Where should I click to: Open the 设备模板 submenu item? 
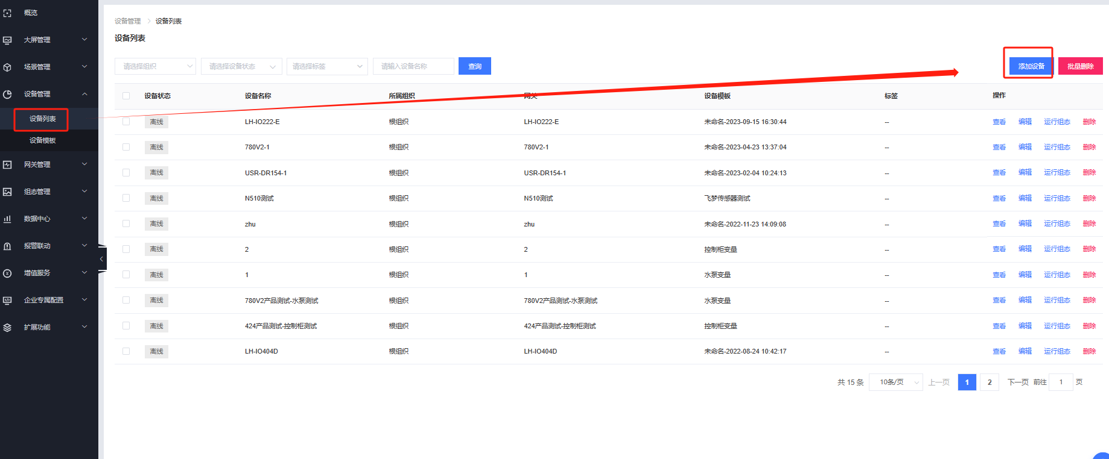click(42, 140)
